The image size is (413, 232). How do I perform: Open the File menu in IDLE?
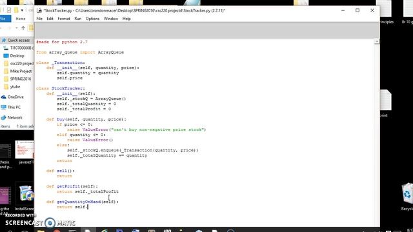tap(39, 19)
